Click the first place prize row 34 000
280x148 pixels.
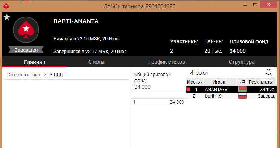coord(158,102)
